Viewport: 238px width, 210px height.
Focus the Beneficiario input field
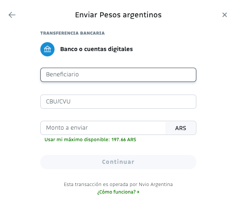[118, 75]
